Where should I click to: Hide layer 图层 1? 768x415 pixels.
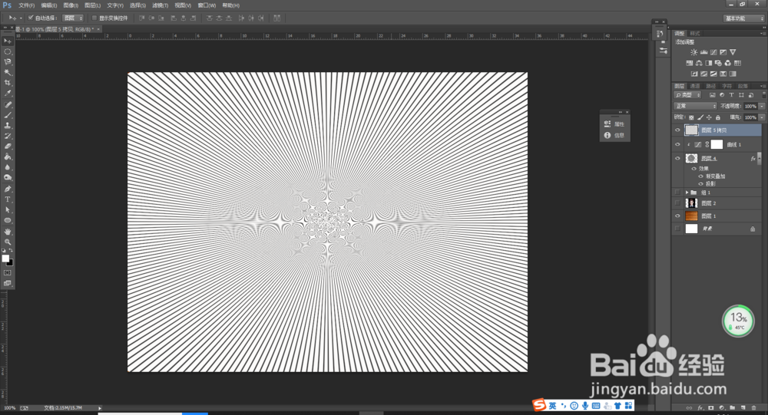pos(678,216)
